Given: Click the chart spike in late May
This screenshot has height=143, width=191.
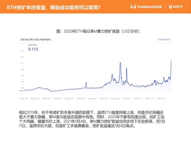Looking at the screenshot, I should tap(86, 83).
